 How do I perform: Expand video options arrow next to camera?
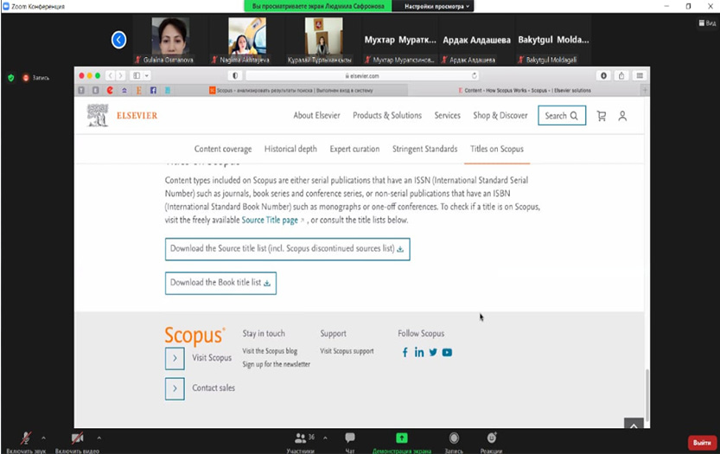pos(99,438)
